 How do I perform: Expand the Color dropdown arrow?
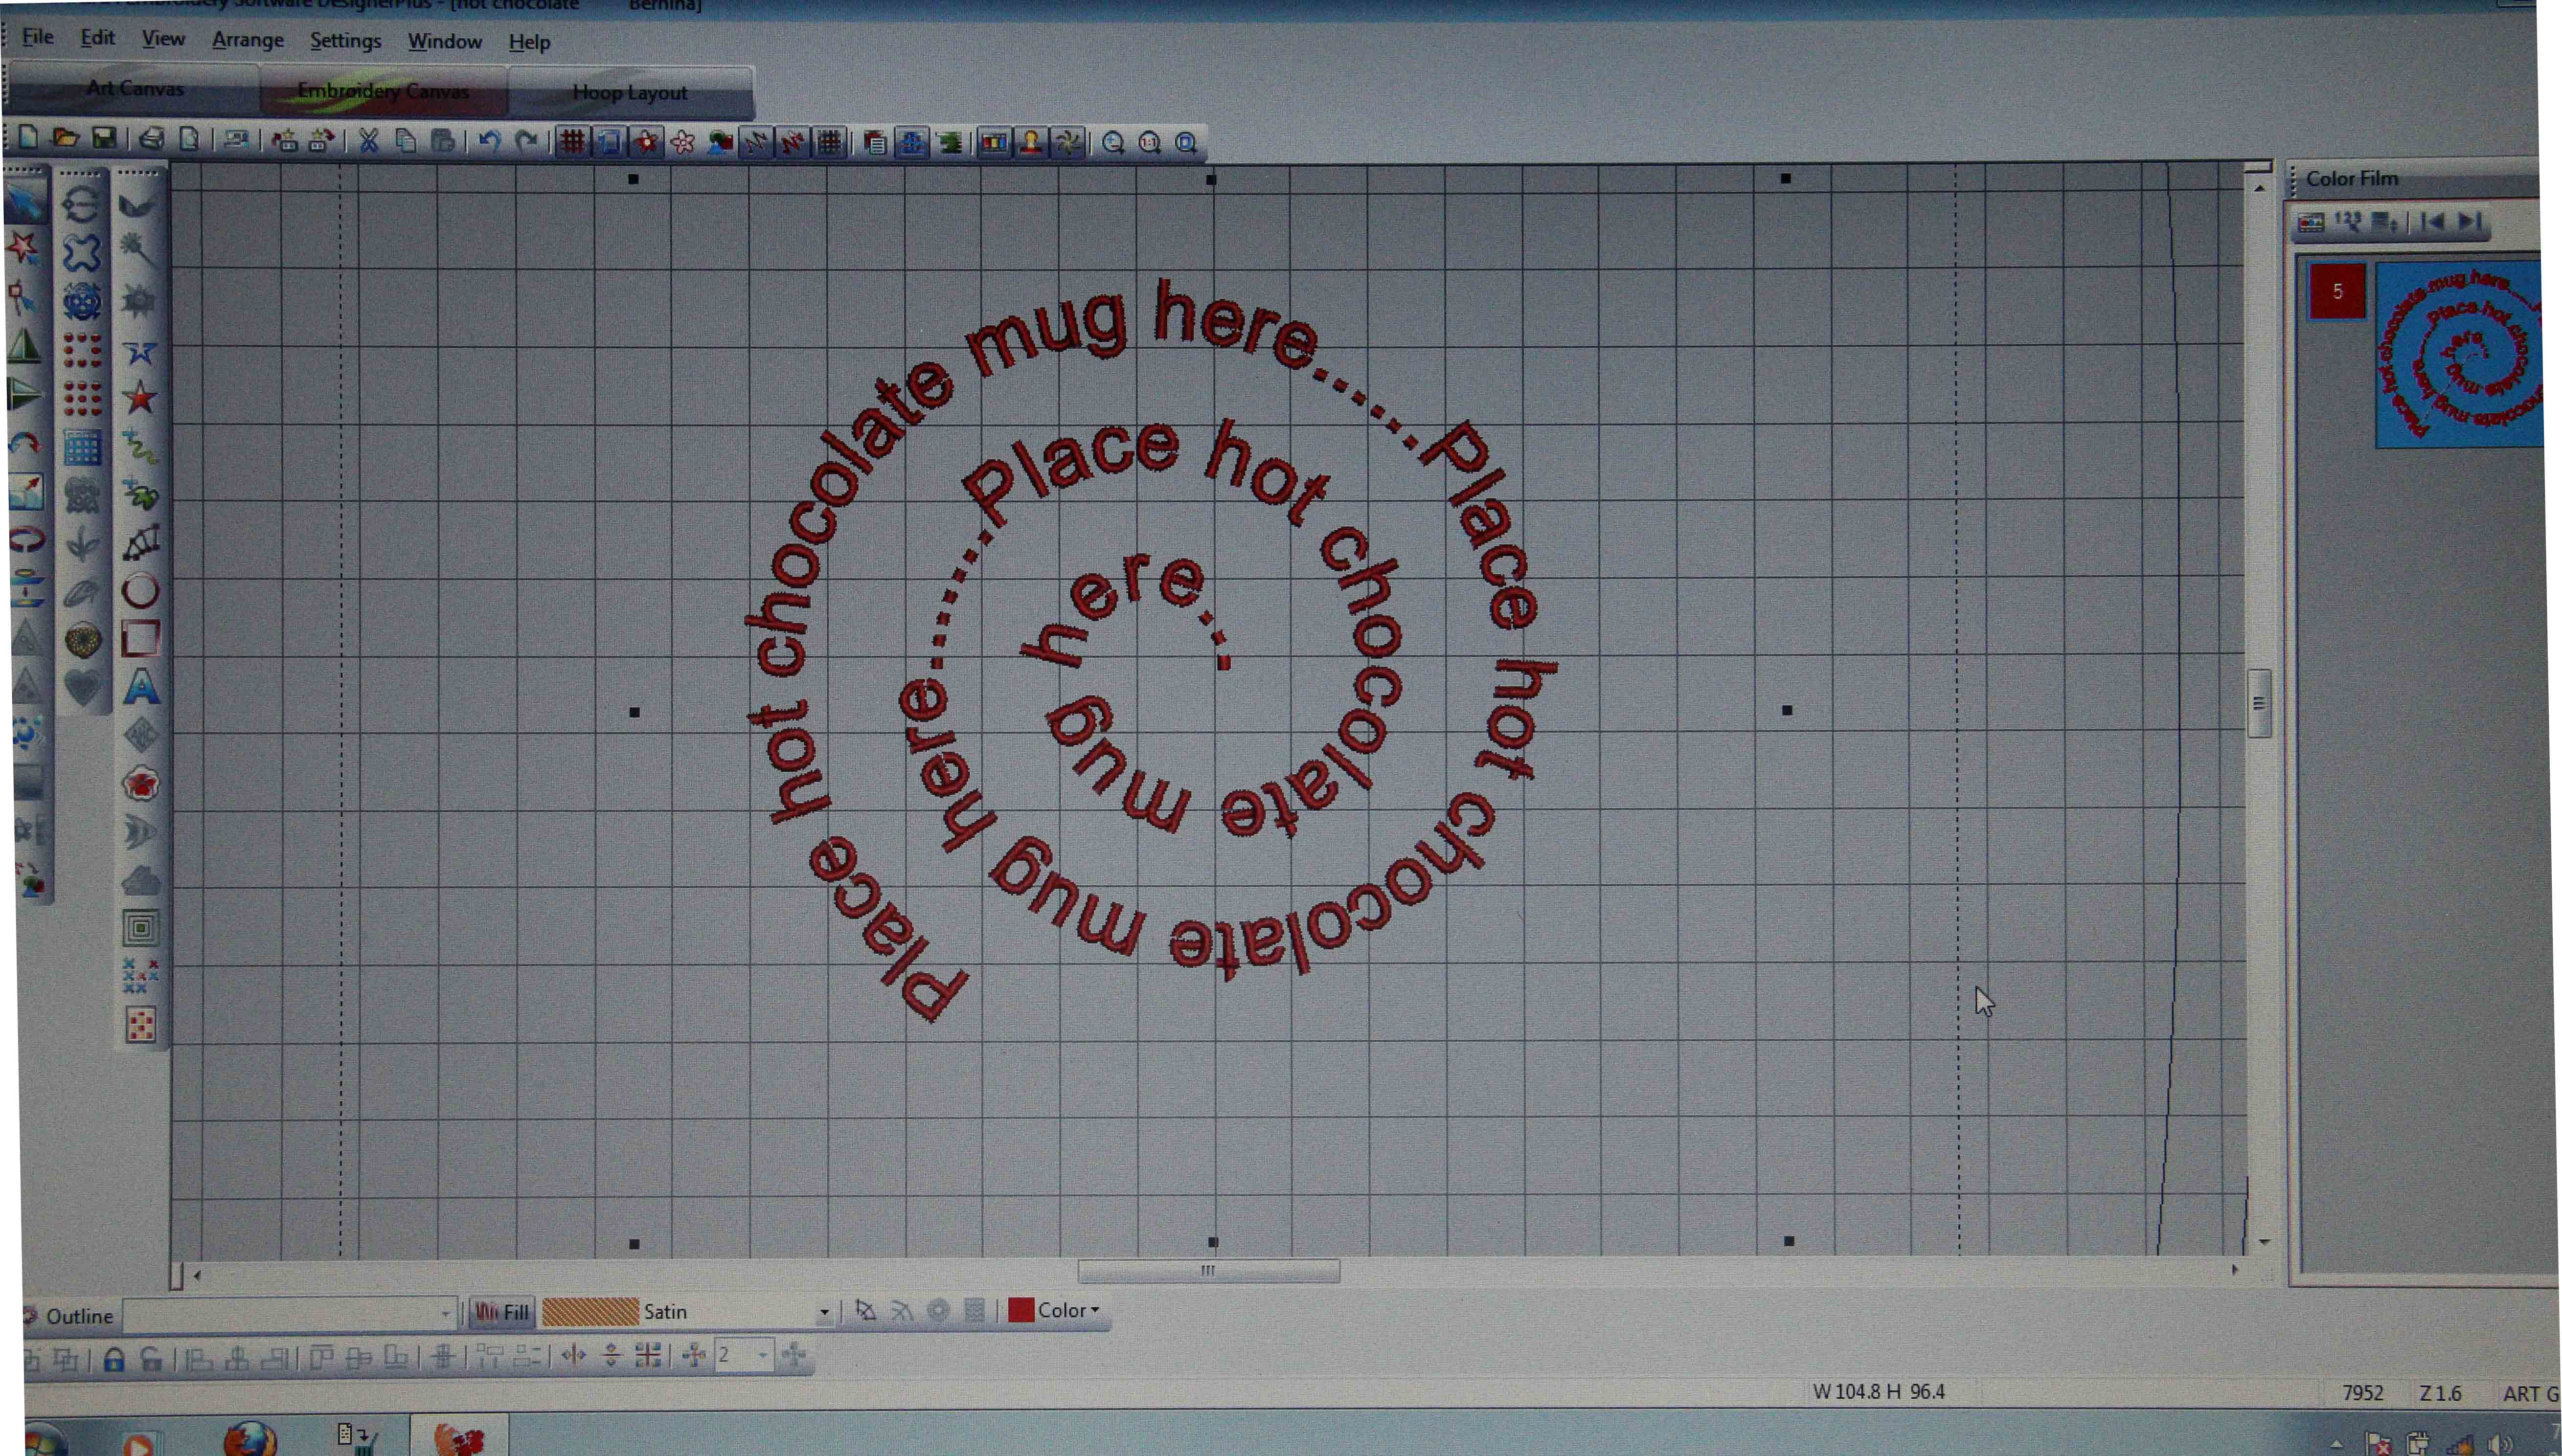point(1095,1310)
